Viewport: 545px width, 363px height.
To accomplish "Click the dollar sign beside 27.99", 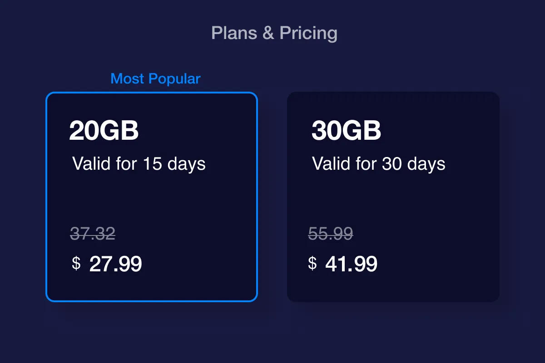I will click(76, 263).
